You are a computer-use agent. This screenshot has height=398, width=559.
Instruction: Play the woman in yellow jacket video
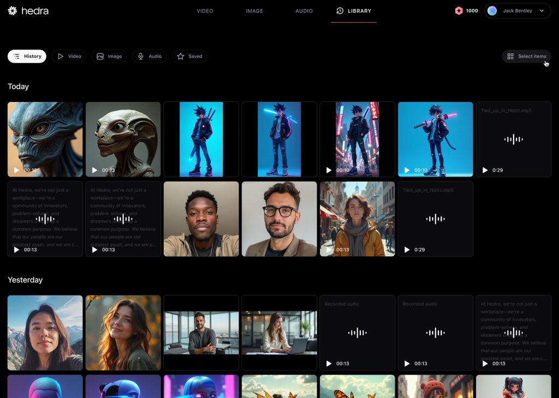[x=329, y=250]
